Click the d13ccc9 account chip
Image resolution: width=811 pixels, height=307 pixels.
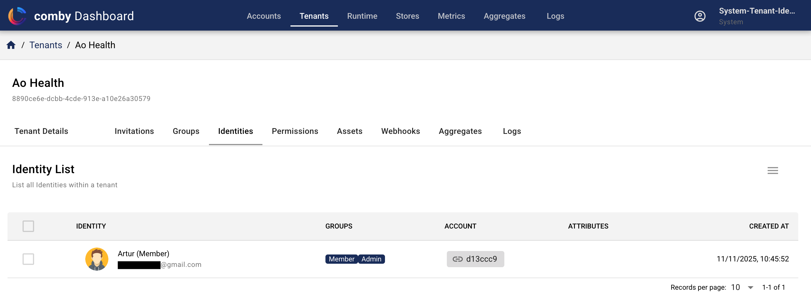[475, 259]
